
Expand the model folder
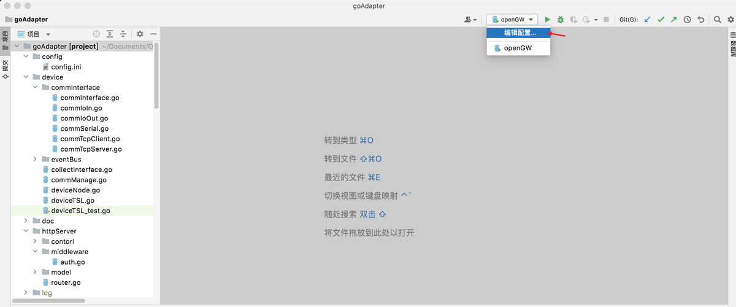tap(35, 272)
